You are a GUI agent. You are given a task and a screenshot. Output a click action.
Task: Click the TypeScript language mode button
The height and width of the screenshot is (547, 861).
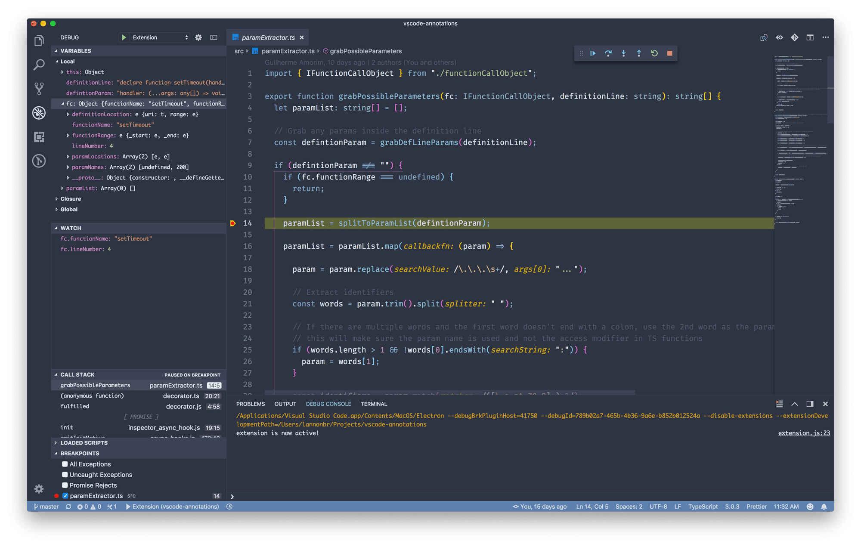pos(703,507)
